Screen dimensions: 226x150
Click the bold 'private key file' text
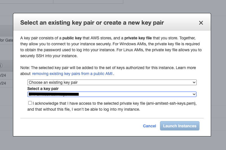point(141,38)
